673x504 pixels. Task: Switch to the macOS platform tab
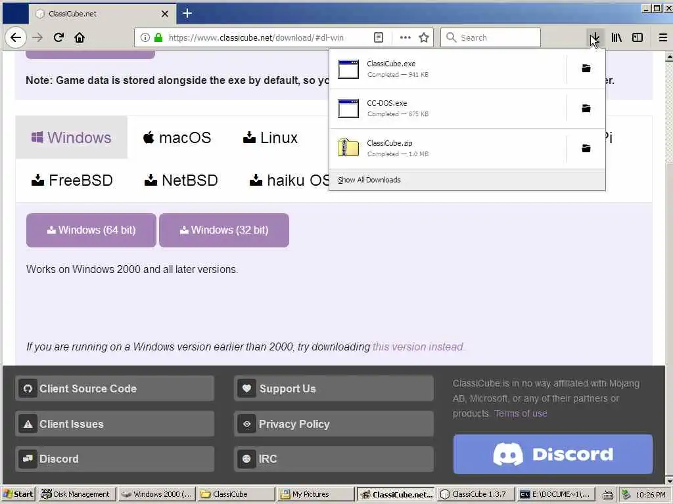click(x=177, y=138)
